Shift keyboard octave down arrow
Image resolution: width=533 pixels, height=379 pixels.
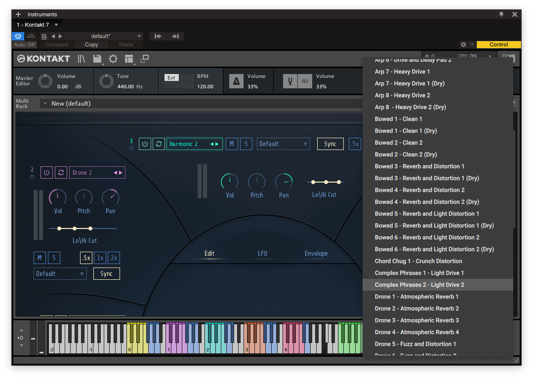21,345
